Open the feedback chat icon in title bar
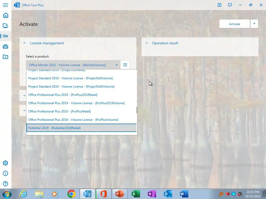This screenshot has height=199, width=266. [230, 5]
